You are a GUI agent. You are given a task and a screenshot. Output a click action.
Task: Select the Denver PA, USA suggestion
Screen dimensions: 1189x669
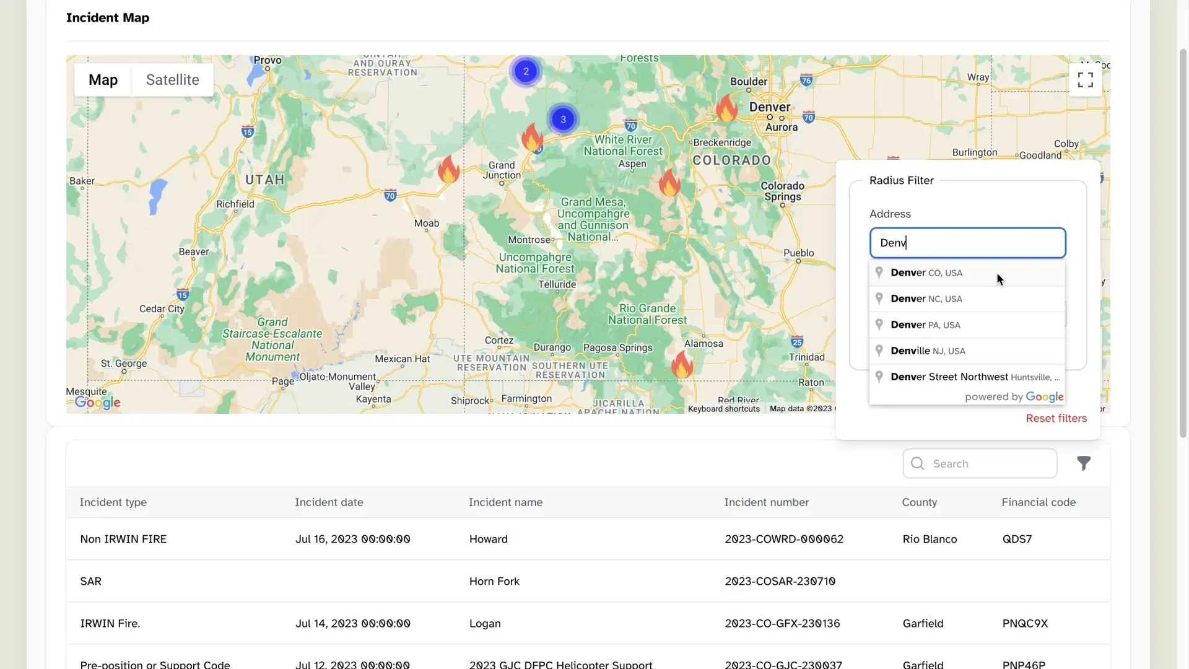click(925, 324)
